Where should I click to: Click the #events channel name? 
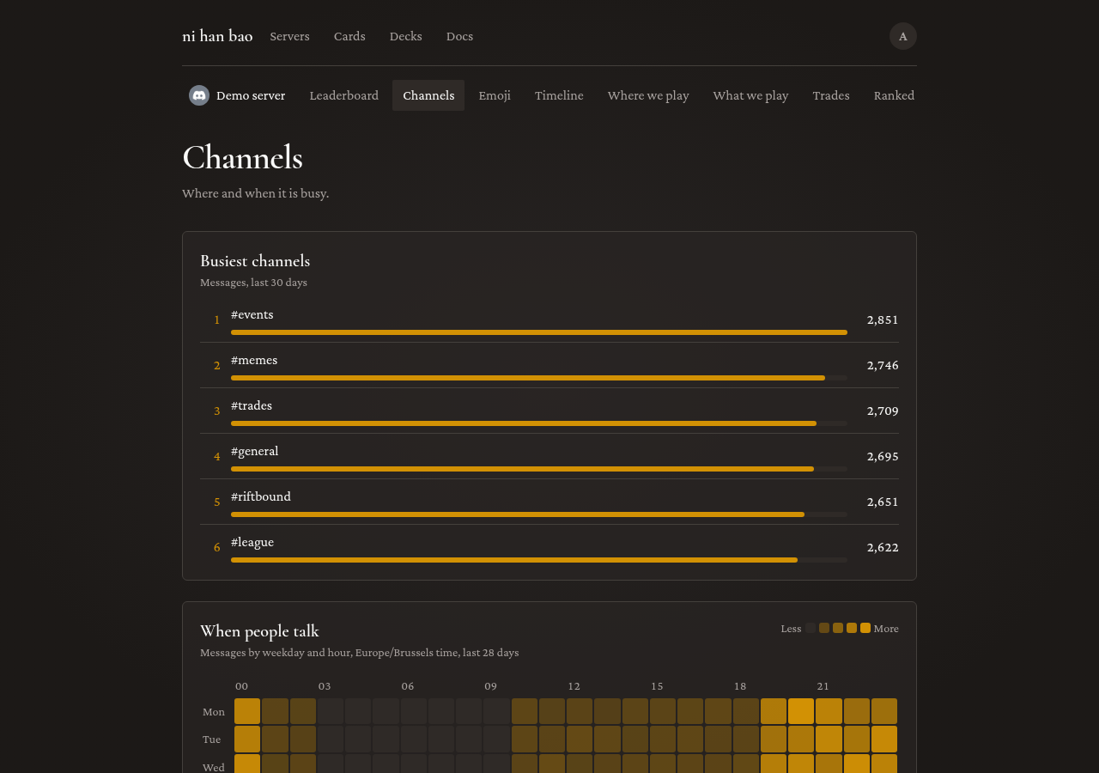coord(252,314)
